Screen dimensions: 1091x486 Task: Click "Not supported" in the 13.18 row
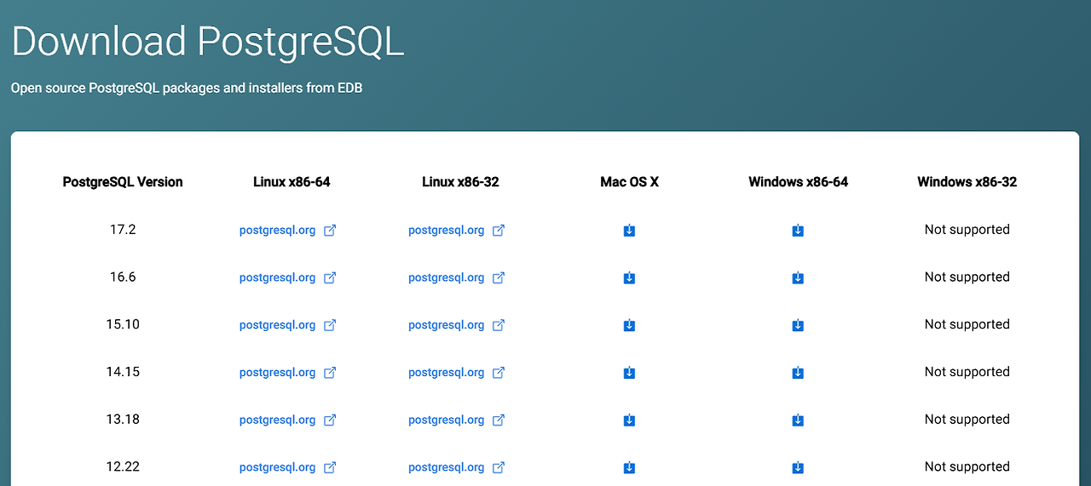(x=967, y=420)
